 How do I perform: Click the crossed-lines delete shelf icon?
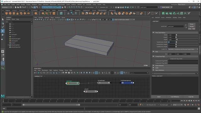[189, 13]
